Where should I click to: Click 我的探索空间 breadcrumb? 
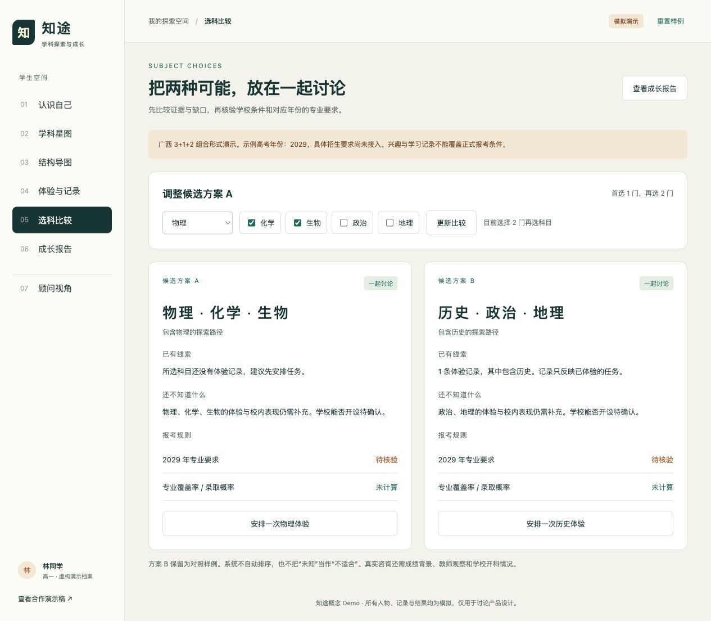(169, 21)
